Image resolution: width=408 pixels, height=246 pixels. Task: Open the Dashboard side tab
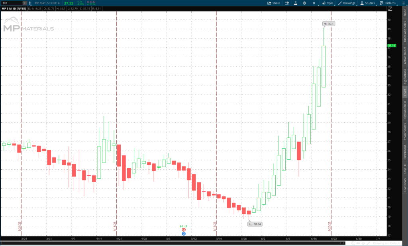tap(405, 152)
